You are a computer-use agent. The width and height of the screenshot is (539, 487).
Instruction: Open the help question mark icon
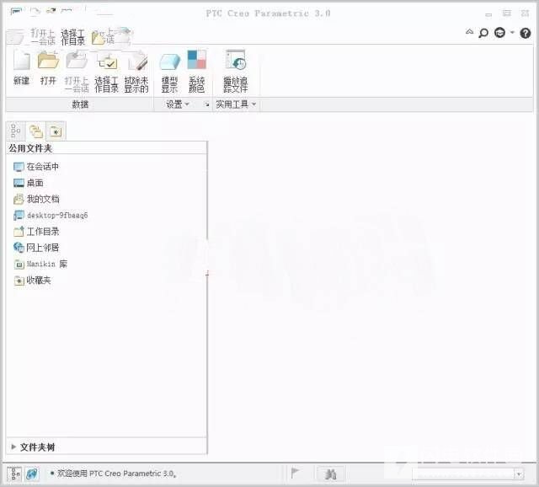click(x=526, y=33)
